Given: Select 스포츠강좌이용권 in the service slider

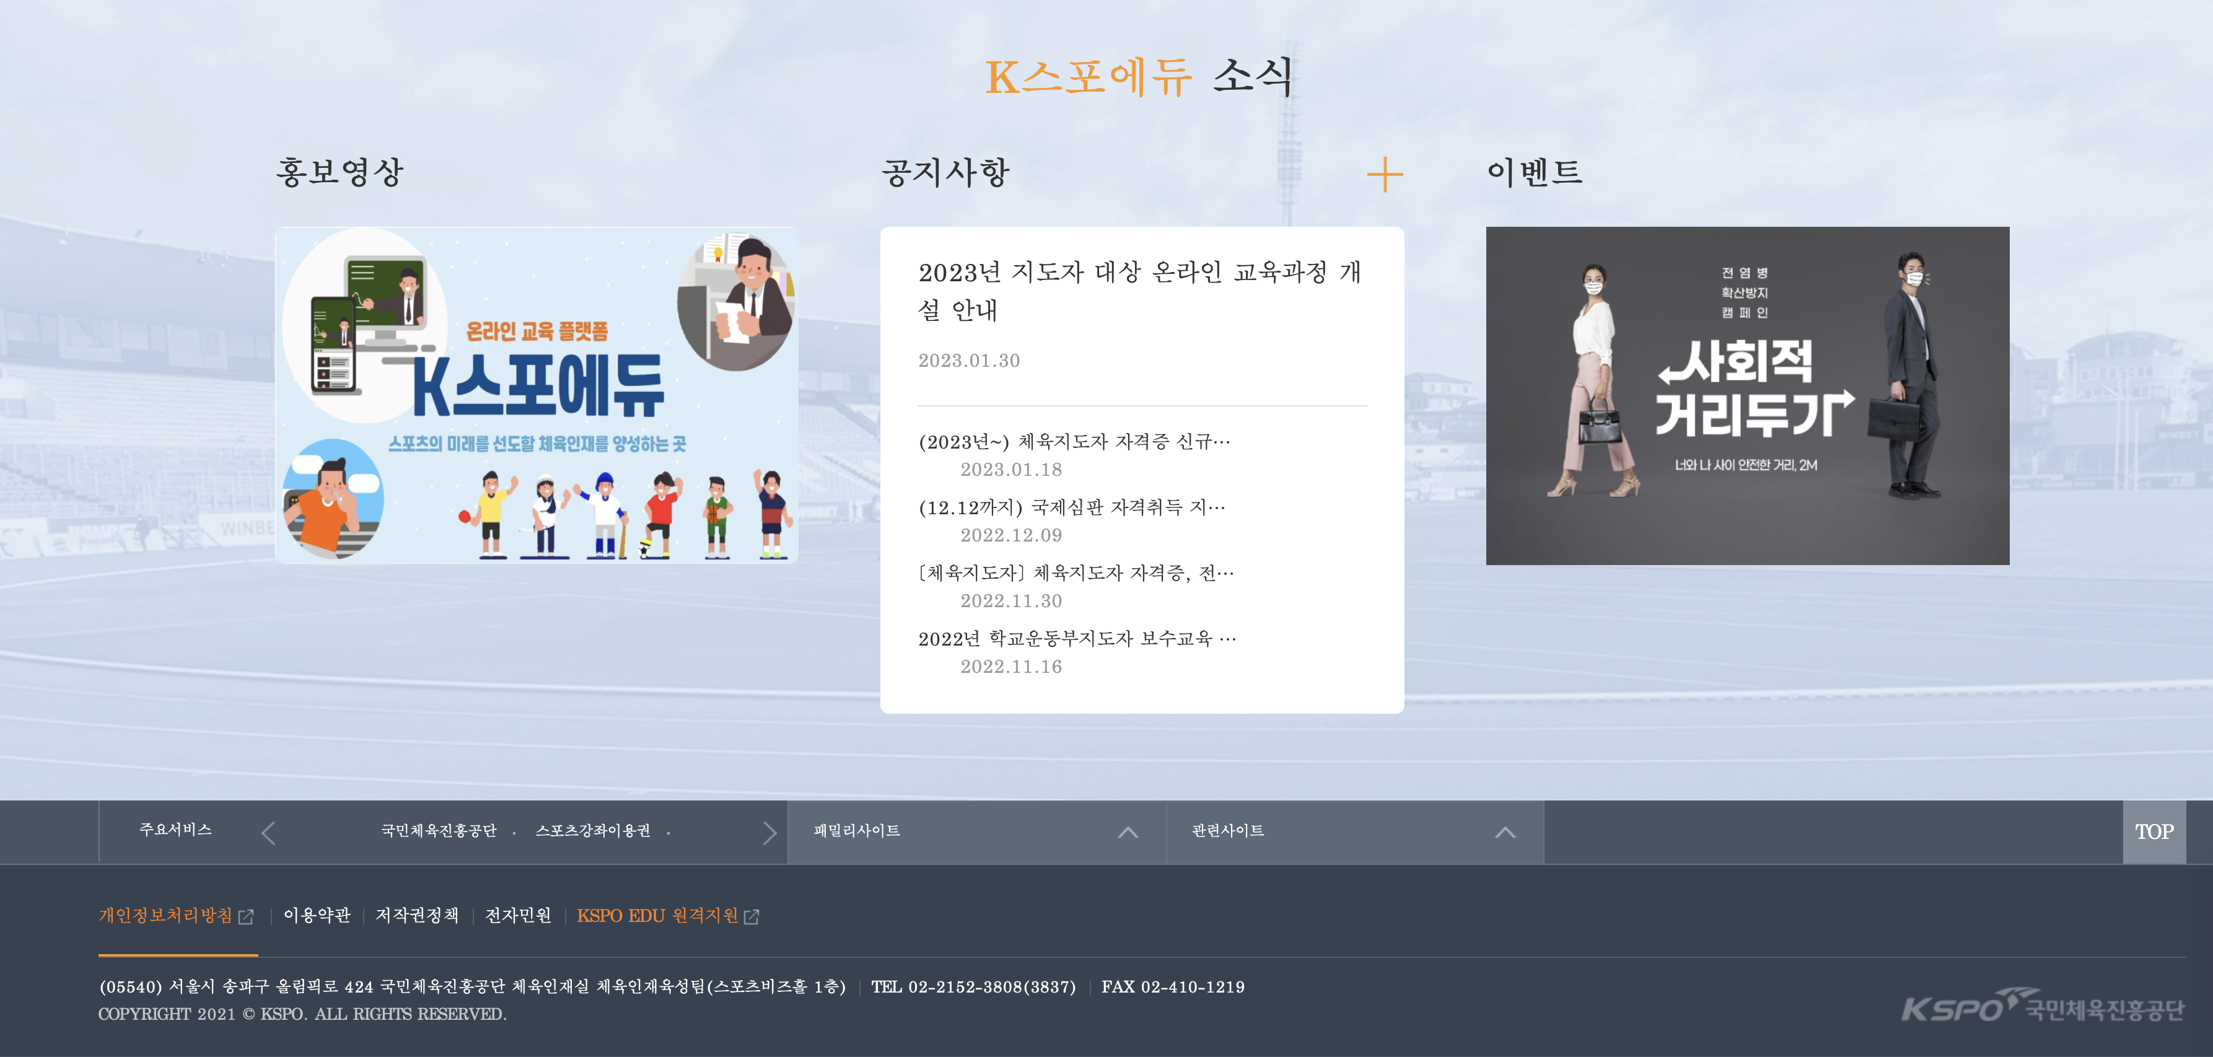Looking at the screenshot, I should (593, 831).
